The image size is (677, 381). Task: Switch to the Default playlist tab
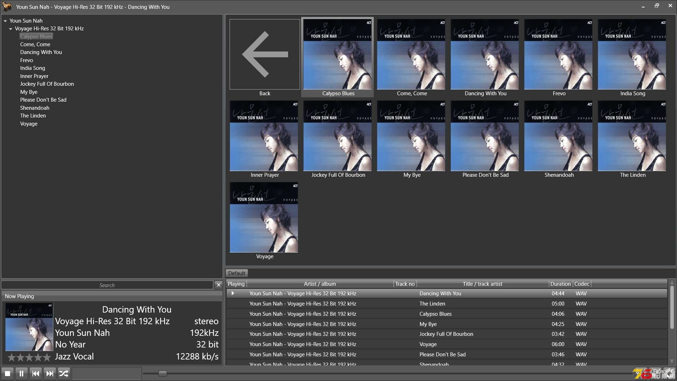tap(237, 273)
